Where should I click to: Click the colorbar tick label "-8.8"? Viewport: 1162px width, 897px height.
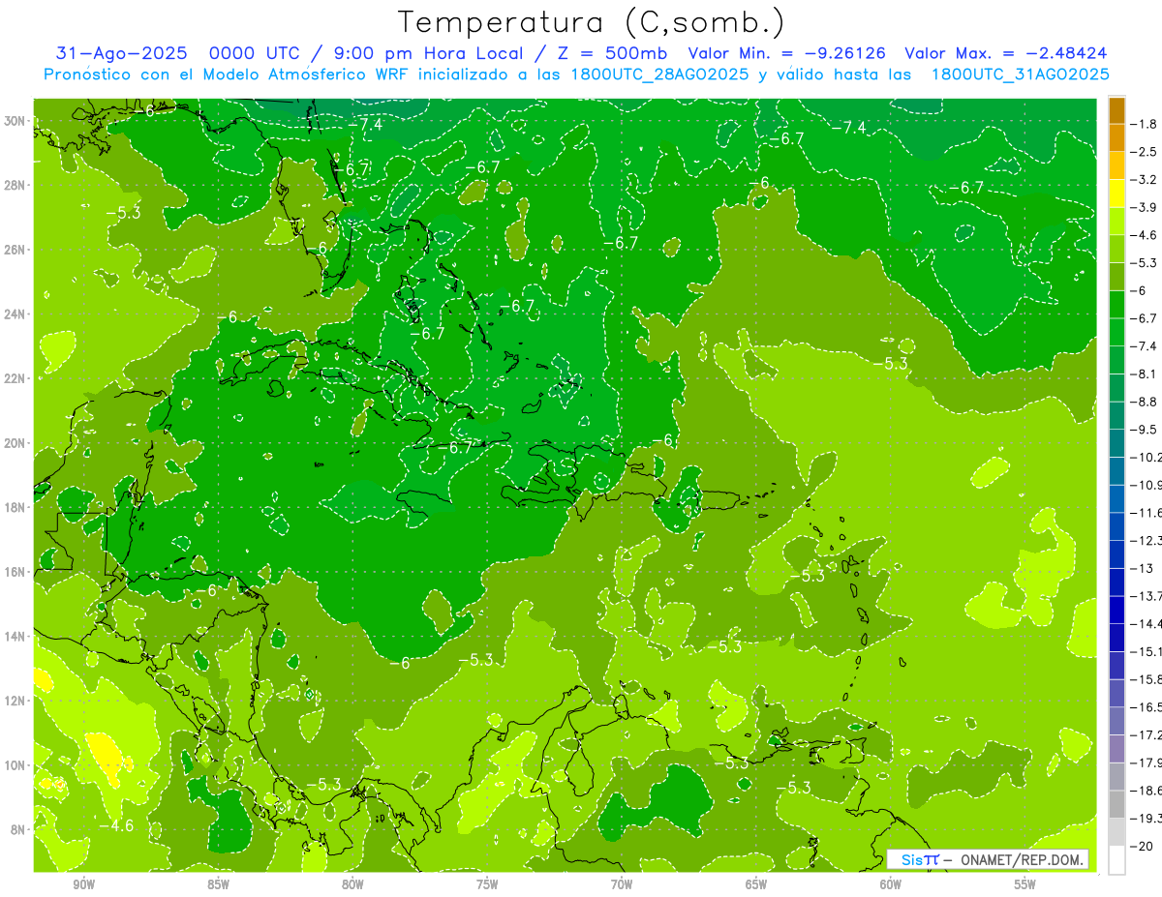point(1144,402)
